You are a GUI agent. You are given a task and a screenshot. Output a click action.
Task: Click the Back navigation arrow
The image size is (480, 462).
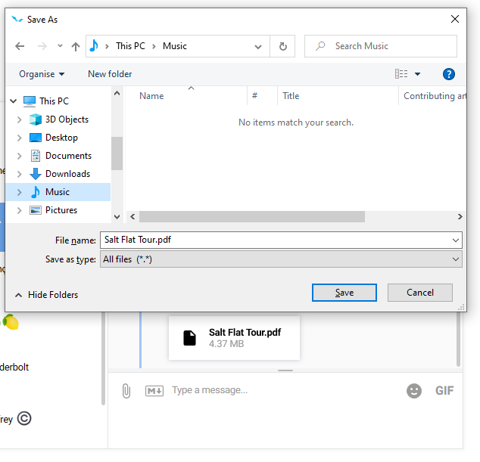point(20,46)
